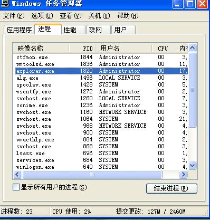This screenshot has width=210, height=220.
Task: Select svchost.exe with PID 868
Action: coord(101,146)
